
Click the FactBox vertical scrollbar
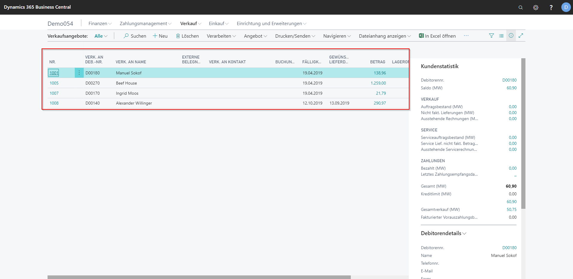(x=523, y=133)
